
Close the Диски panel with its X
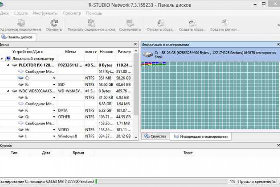[135, 45]
